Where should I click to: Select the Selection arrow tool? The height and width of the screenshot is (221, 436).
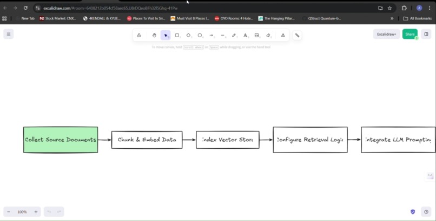(x=166, y=35)
